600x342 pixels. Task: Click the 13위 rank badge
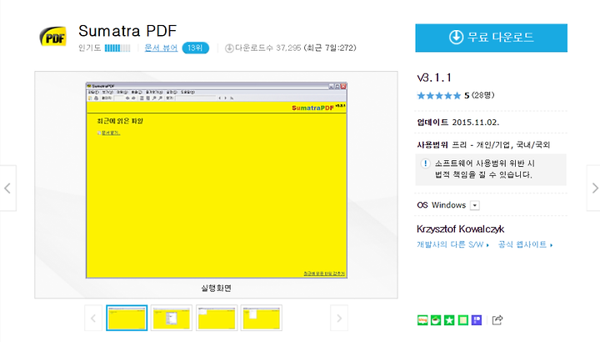coord(195,48)
